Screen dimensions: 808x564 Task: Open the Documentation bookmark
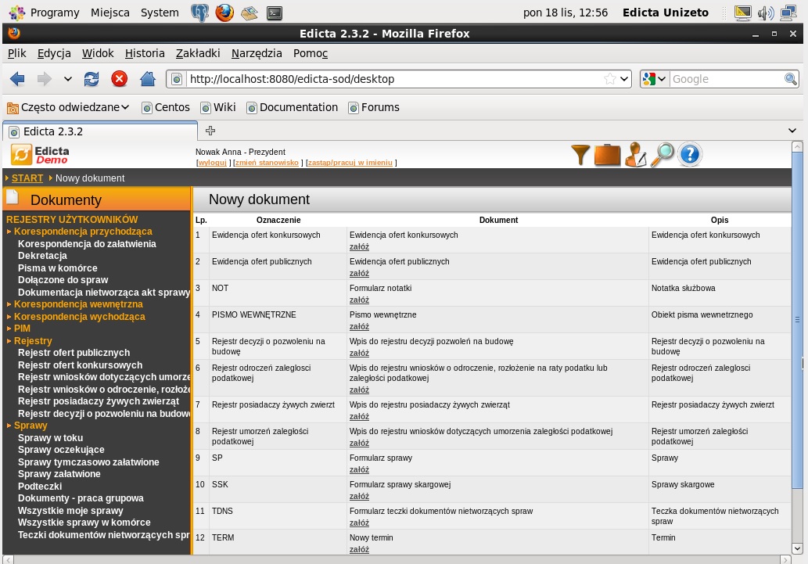pos(293,107)
